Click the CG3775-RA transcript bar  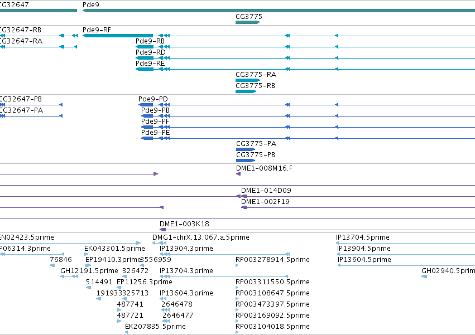(248, 80)
